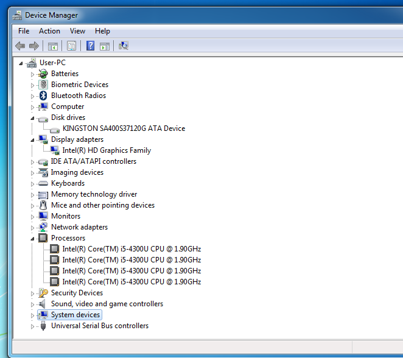Click the Keyboards category icon

43,183
